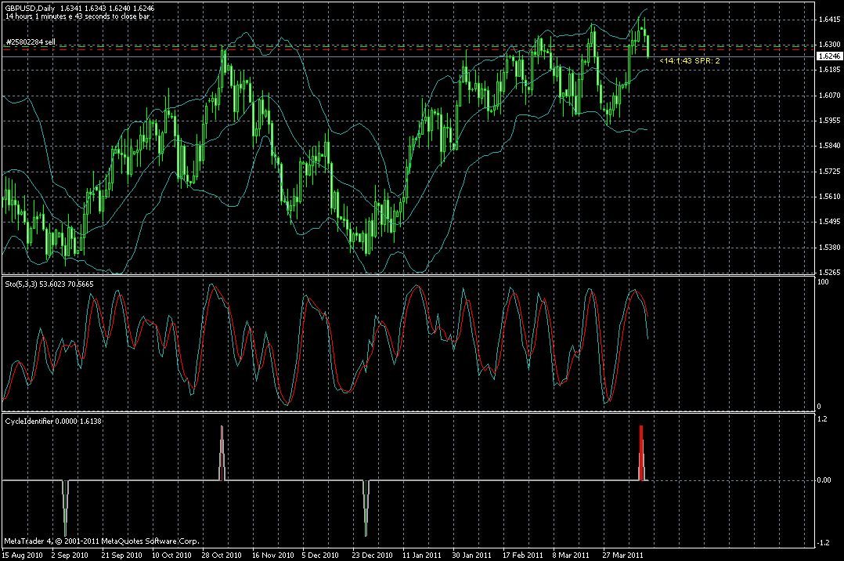Click the "2 Sep 2010" date label
Viewport: 844px width, 561px height.
coord(70,555)
